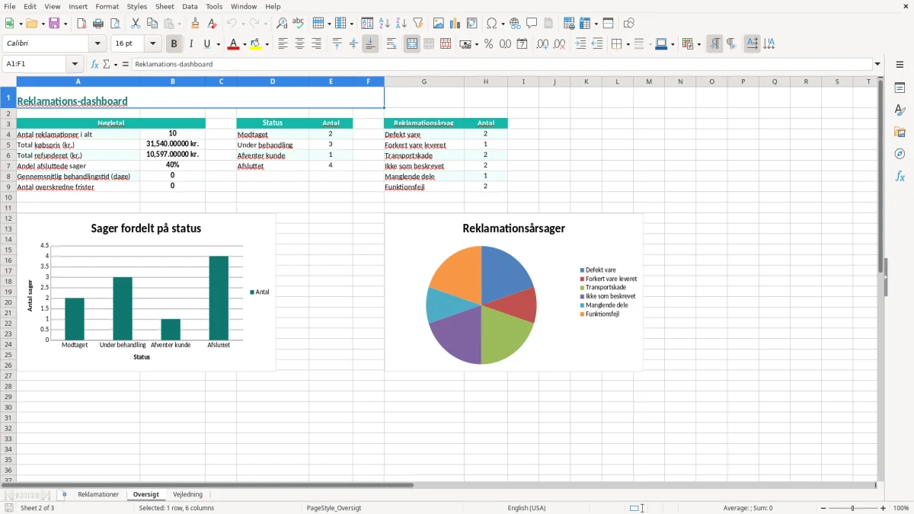The image size is (914, 514).
Task: Switch to the Reklamationer sheet tab
Action: (x=98, y=494)
